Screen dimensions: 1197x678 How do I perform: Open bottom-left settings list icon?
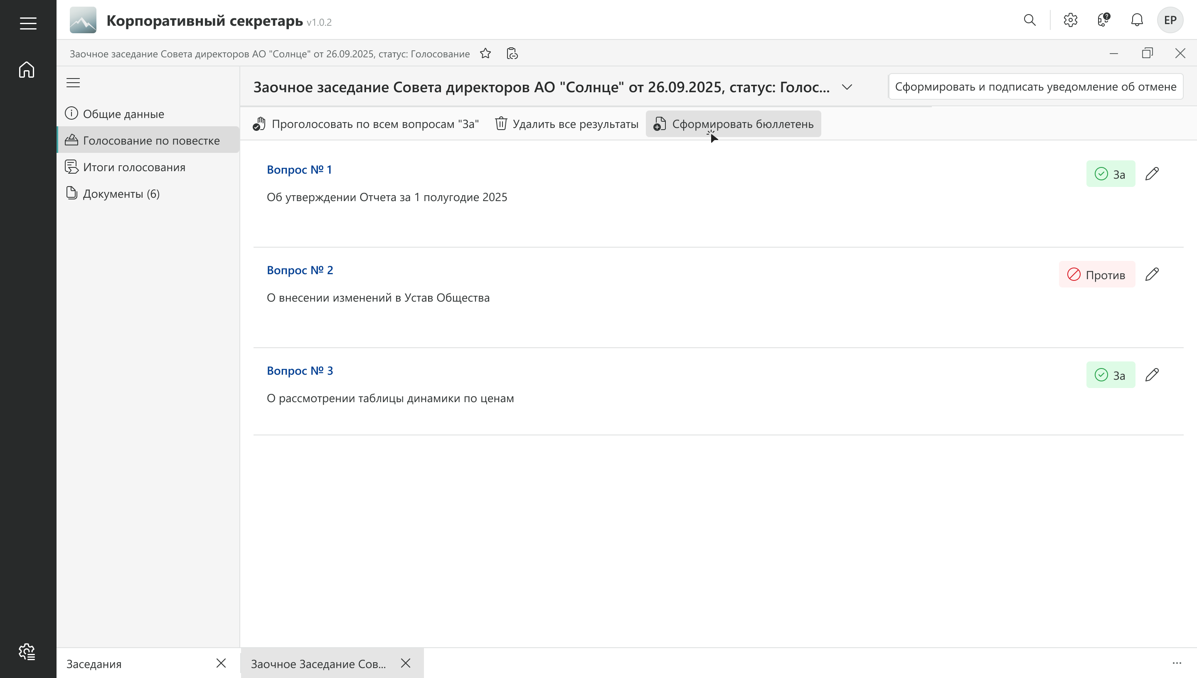coord(27,651)
